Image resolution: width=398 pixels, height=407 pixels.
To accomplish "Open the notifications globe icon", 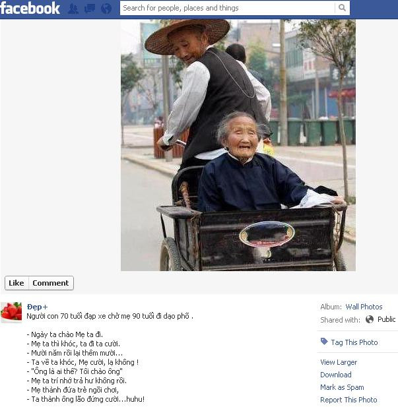I will click(106, 9).
